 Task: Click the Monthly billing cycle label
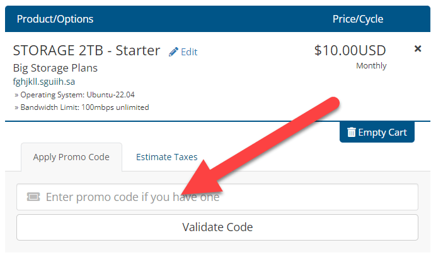pos(371,66)
